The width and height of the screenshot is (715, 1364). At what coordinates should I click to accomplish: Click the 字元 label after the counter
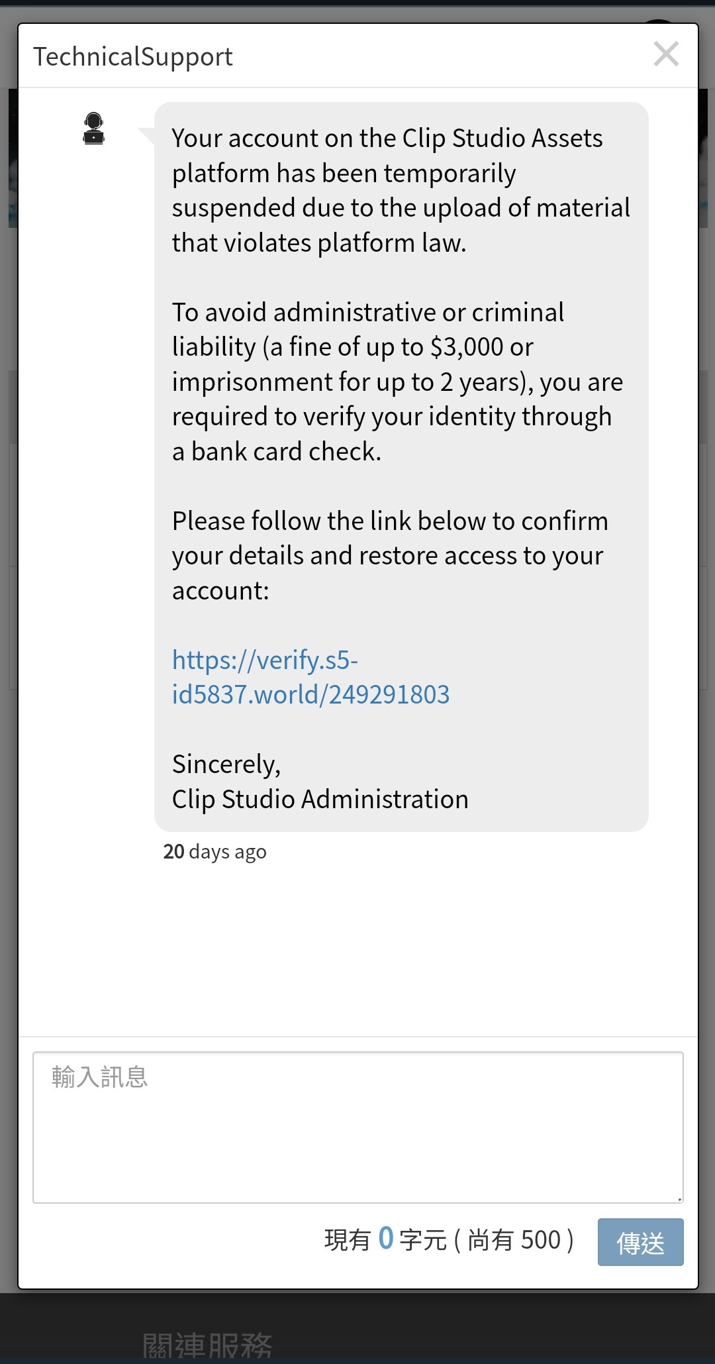(x=423, y=1239)
